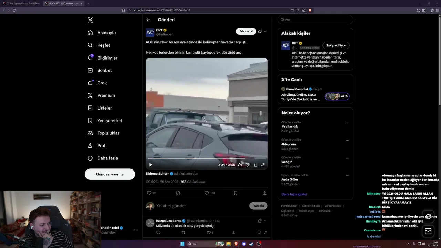Click the Takip ediliyor button

336,45
